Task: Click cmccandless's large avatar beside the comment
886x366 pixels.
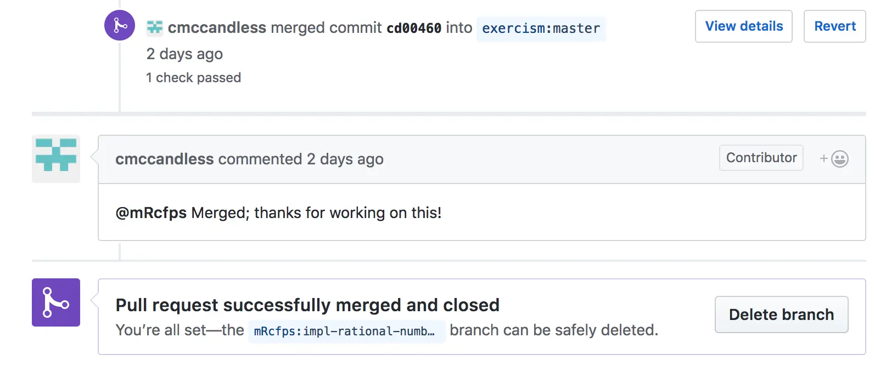Action: [56, 159]
